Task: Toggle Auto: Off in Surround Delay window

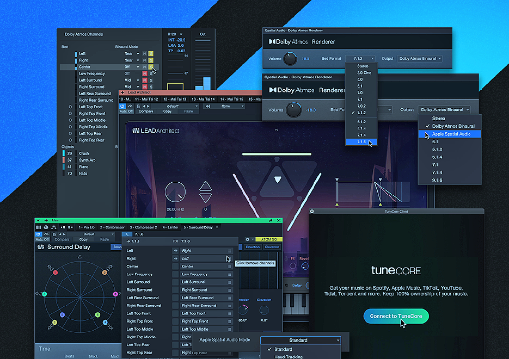Action: tap(42, 239)
